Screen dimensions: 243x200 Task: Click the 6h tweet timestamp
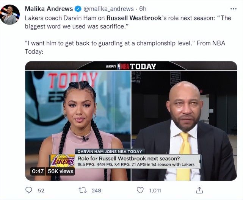pyautogui.click(x=143, y=9)
